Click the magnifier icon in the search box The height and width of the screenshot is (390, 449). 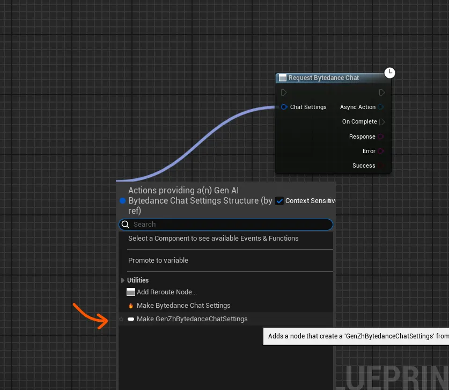click(x=126, y=224)
